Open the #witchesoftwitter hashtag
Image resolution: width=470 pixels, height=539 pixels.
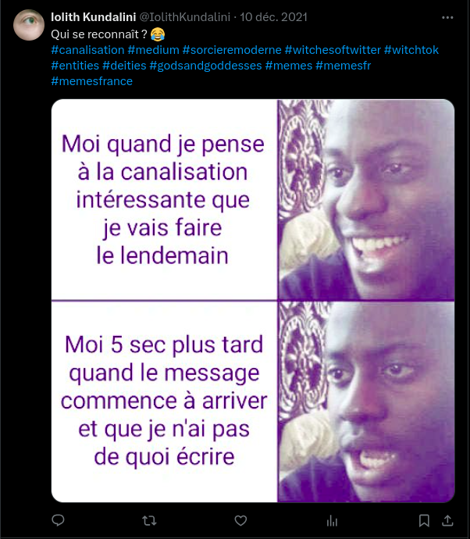(333, 50)
